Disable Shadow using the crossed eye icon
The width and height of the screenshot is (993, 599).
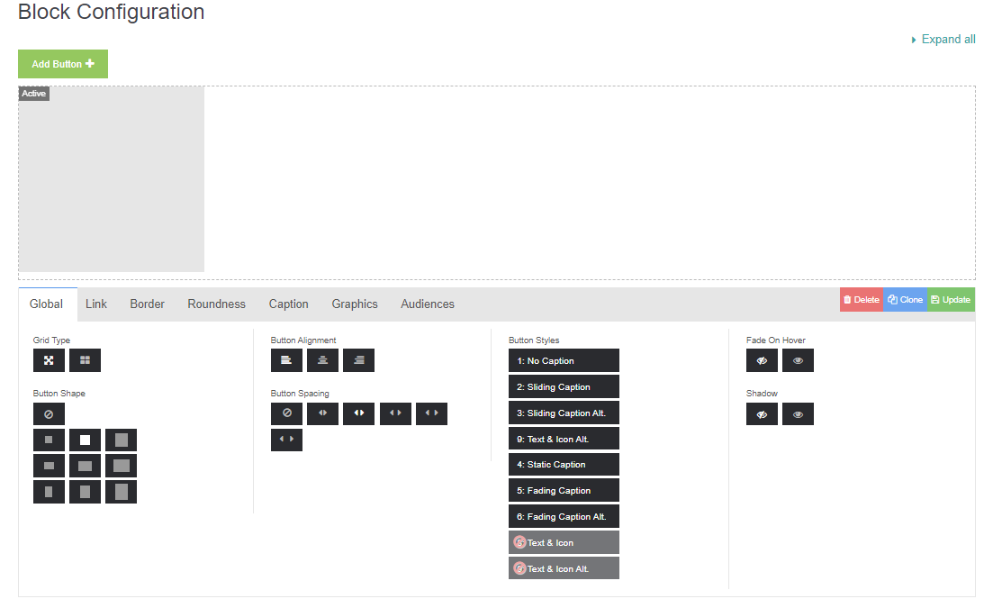tap(762, 413)
